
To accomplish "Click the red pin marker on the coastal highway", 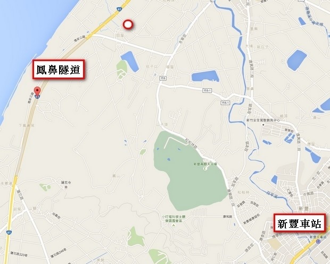I will point(37,92).
